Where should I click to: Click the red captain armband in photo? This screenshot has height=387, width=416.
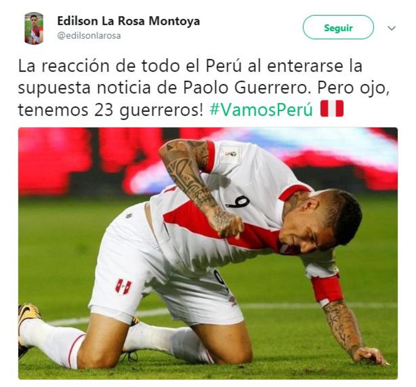327,288
